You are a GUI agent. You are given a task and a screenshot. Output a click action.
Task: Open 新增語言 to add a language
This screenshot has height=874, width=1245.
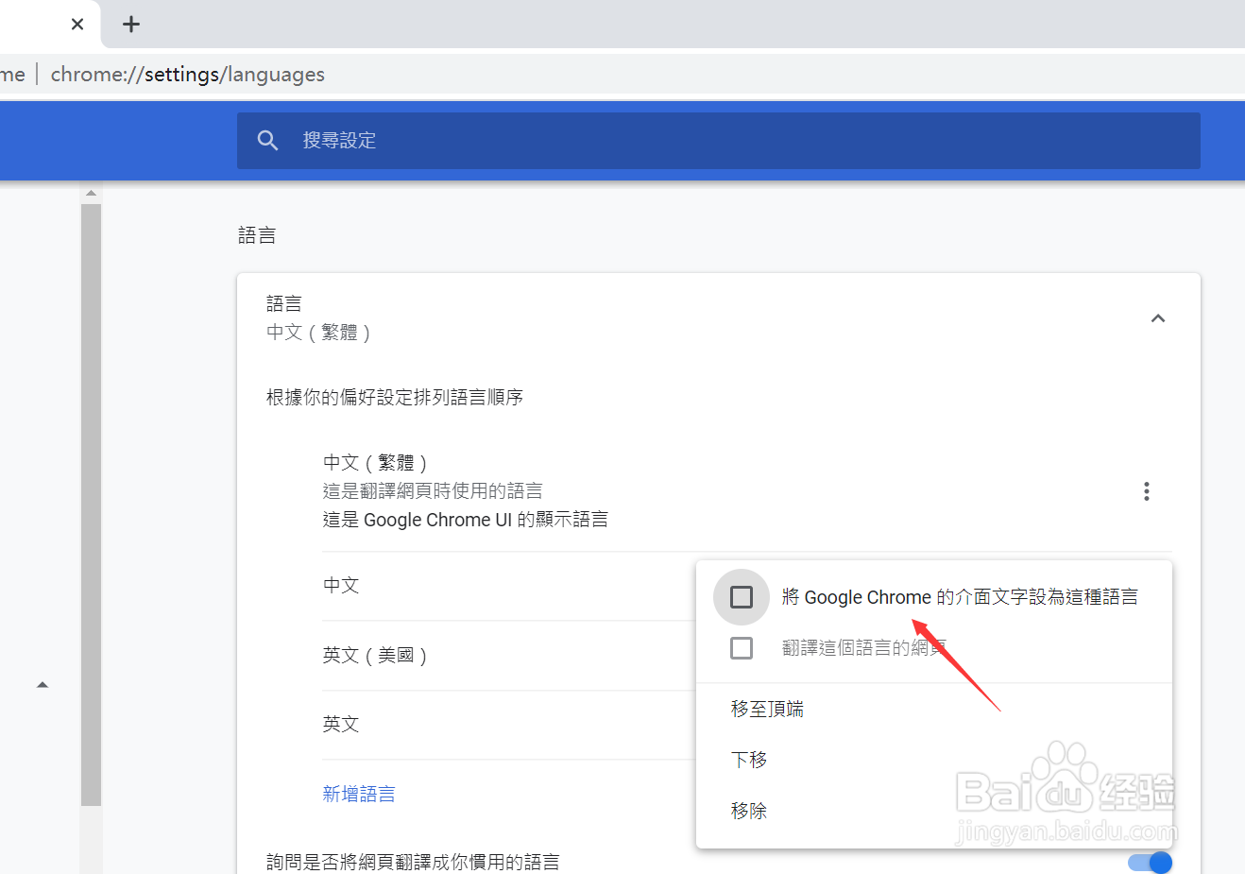359,793
